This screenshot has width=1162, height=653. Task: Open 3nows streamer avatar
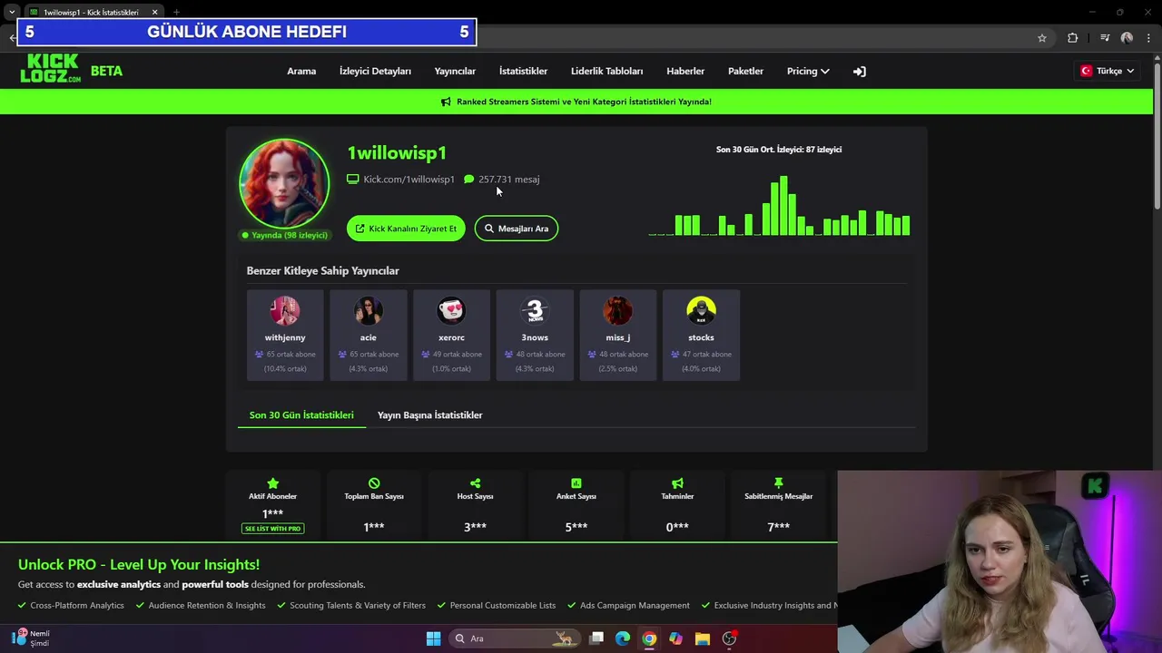click(x=535, y=310)
